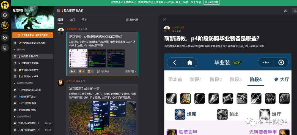Open the 守则|欢迎来到艾泽拉斯 channel

[32, 43]
